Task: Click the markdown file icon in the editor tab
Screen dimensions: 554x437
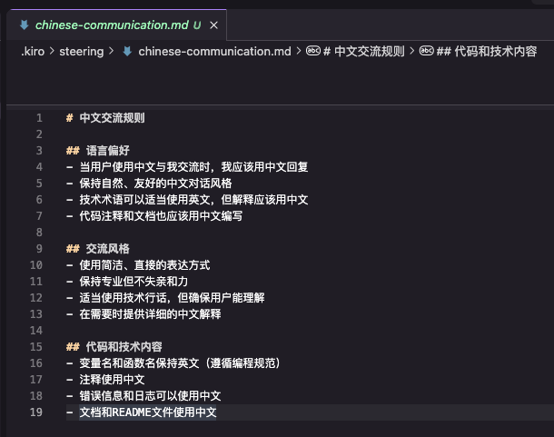Action: tap(25, 24)
